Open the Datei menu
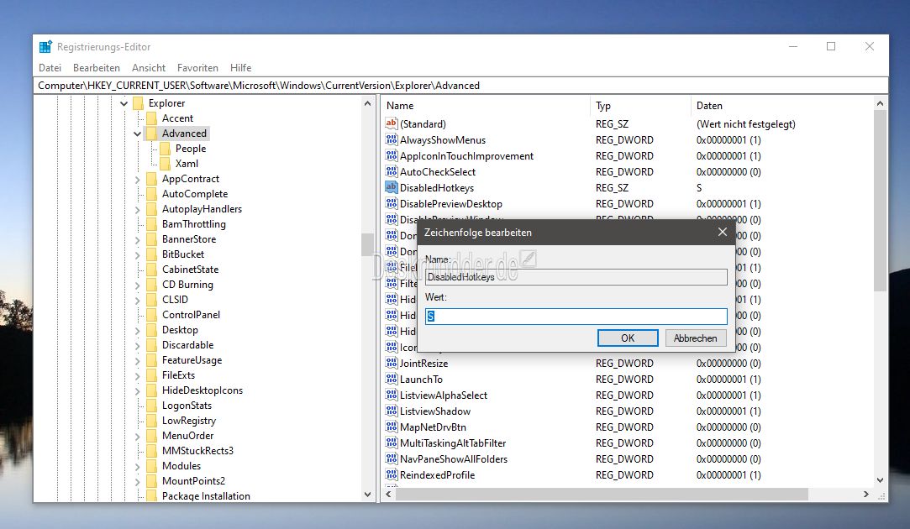Image resolution: width=910 pixels, height=529 pixels. tap(50, 68)
